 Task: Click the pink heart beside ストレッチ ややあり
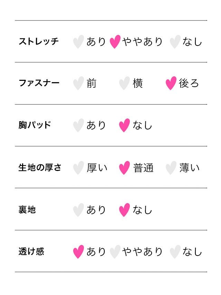pyautogui.click(x=115, y=42)
